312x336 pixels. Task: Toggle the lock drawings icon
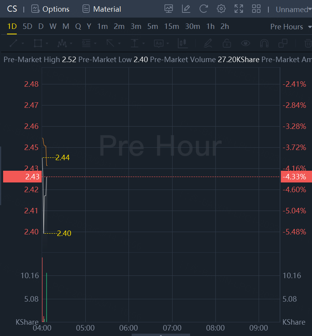[227, 43]
